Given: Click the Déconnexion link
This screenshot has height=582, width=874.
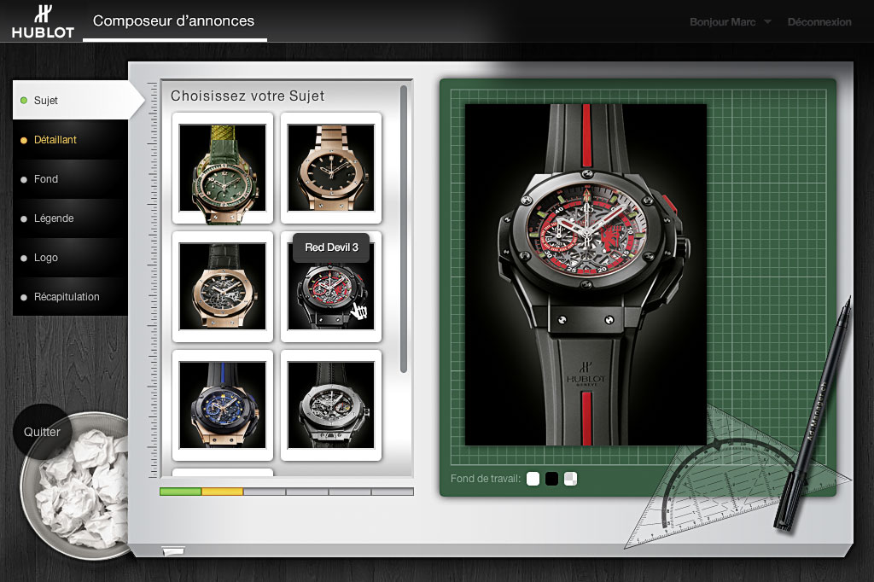Looking at the screenshot, I should pyautogui.click(x=819, y=21).
